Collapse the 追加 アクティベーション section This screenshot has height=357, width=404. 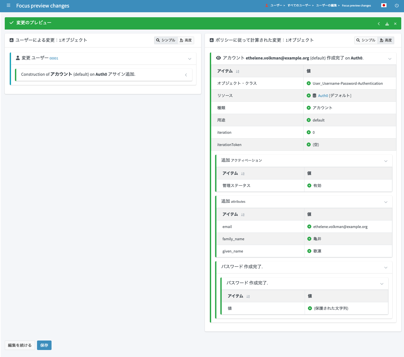(x=386, y=161)
